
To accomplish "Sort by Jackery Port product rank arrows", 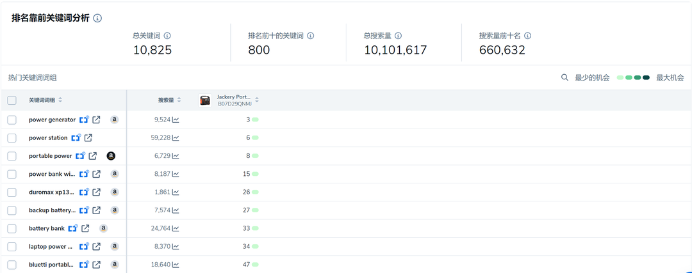I will (x=257, y=100).
